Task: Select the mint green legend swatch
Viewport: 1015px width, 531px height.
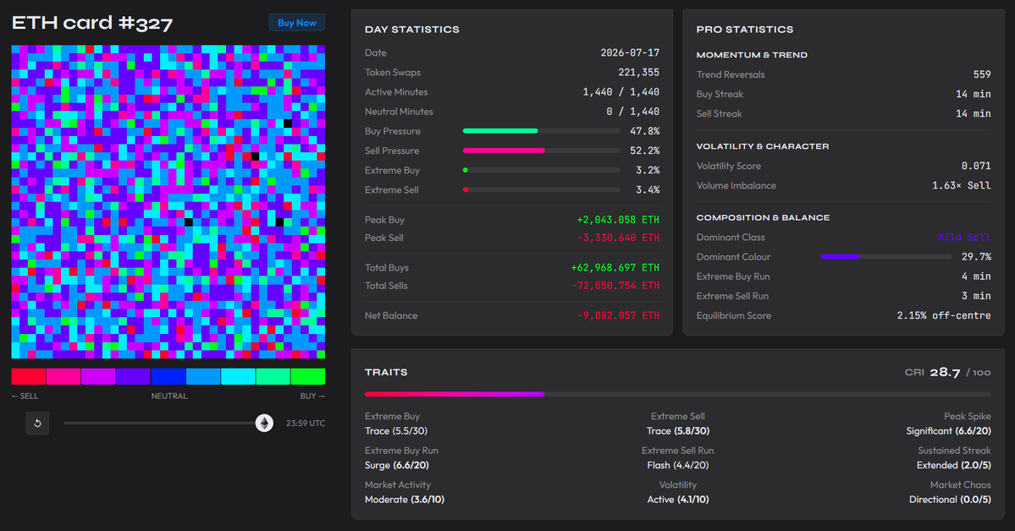Action: 273,376
